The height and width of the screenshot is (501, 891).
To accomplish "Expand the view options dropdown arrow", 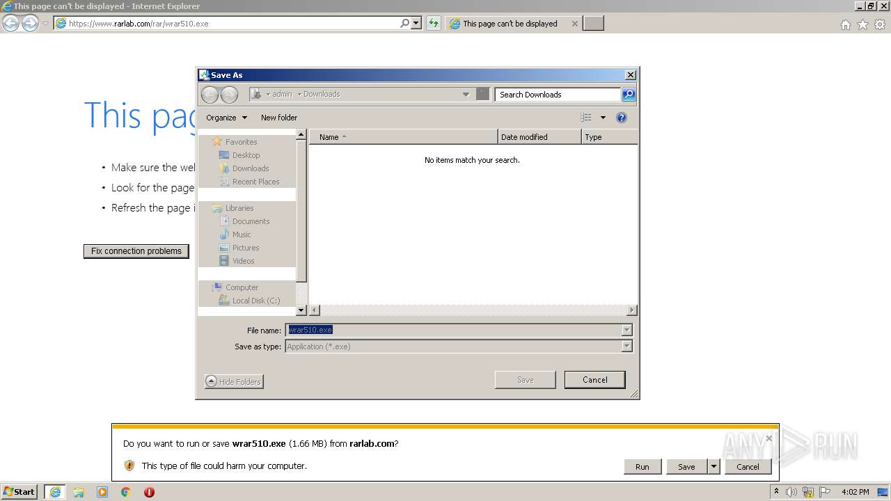I will click(603, 118).
